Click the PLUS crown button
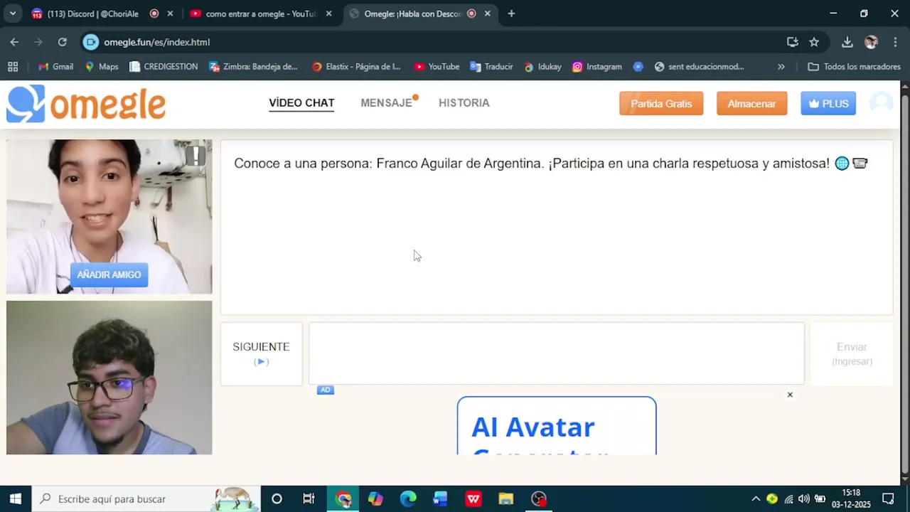The image size is (910, 512). click(828, 104)
